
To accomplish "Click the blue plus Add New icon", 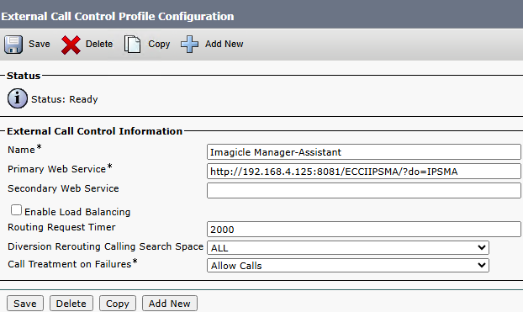I will [189, 44].
